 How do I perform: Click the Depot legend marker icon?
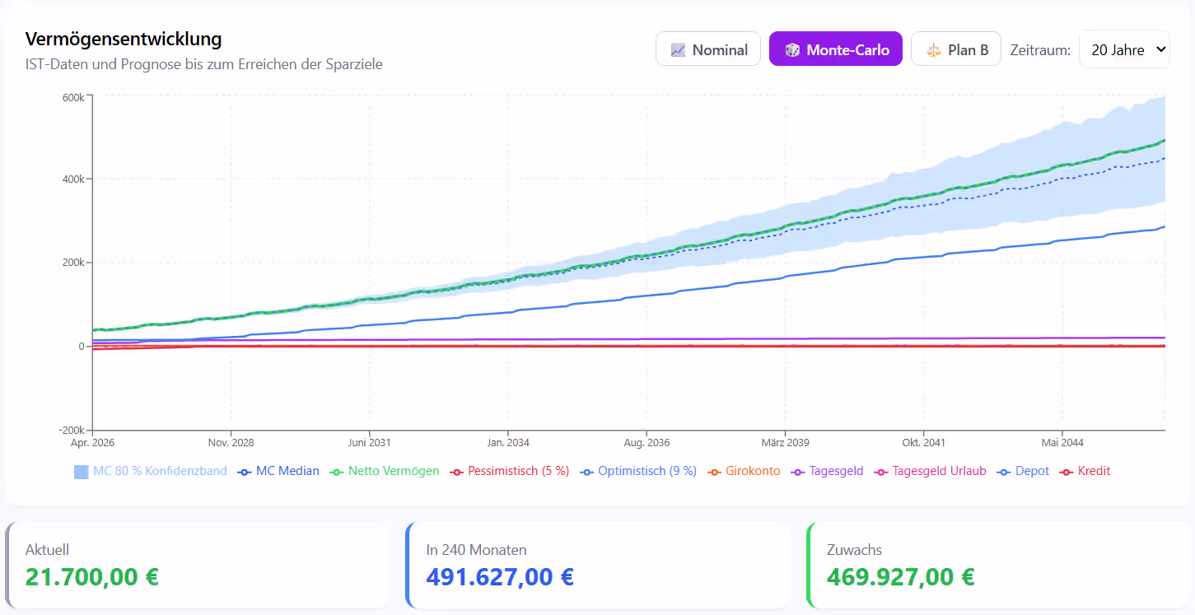1003,472
